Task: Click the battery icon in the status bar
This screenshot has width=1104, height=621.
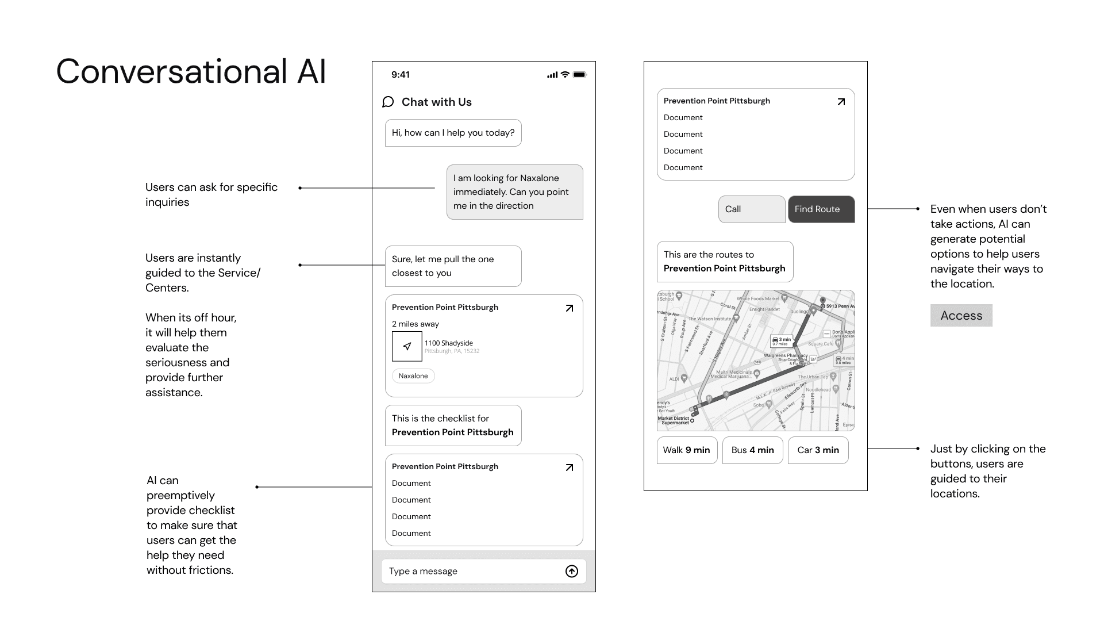Action: (579, 75)
